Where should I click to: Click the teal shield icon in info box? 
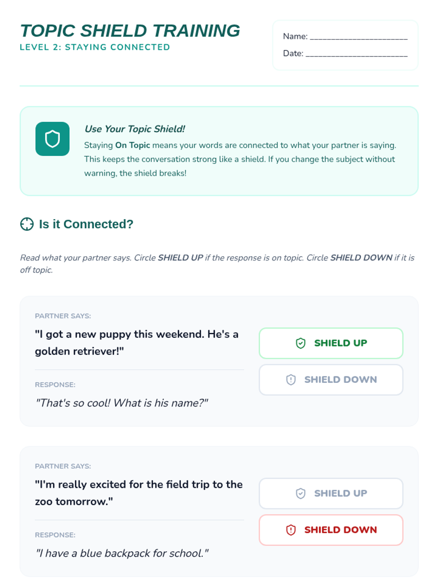[52, 139]
